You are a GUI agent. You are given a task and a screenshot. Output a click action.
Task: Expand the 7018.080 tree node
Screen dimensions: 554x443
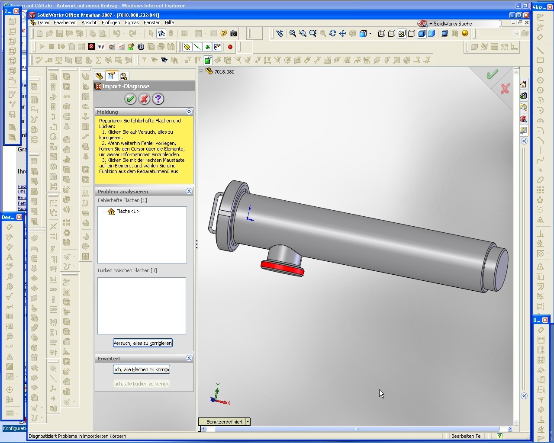(201, 71)
